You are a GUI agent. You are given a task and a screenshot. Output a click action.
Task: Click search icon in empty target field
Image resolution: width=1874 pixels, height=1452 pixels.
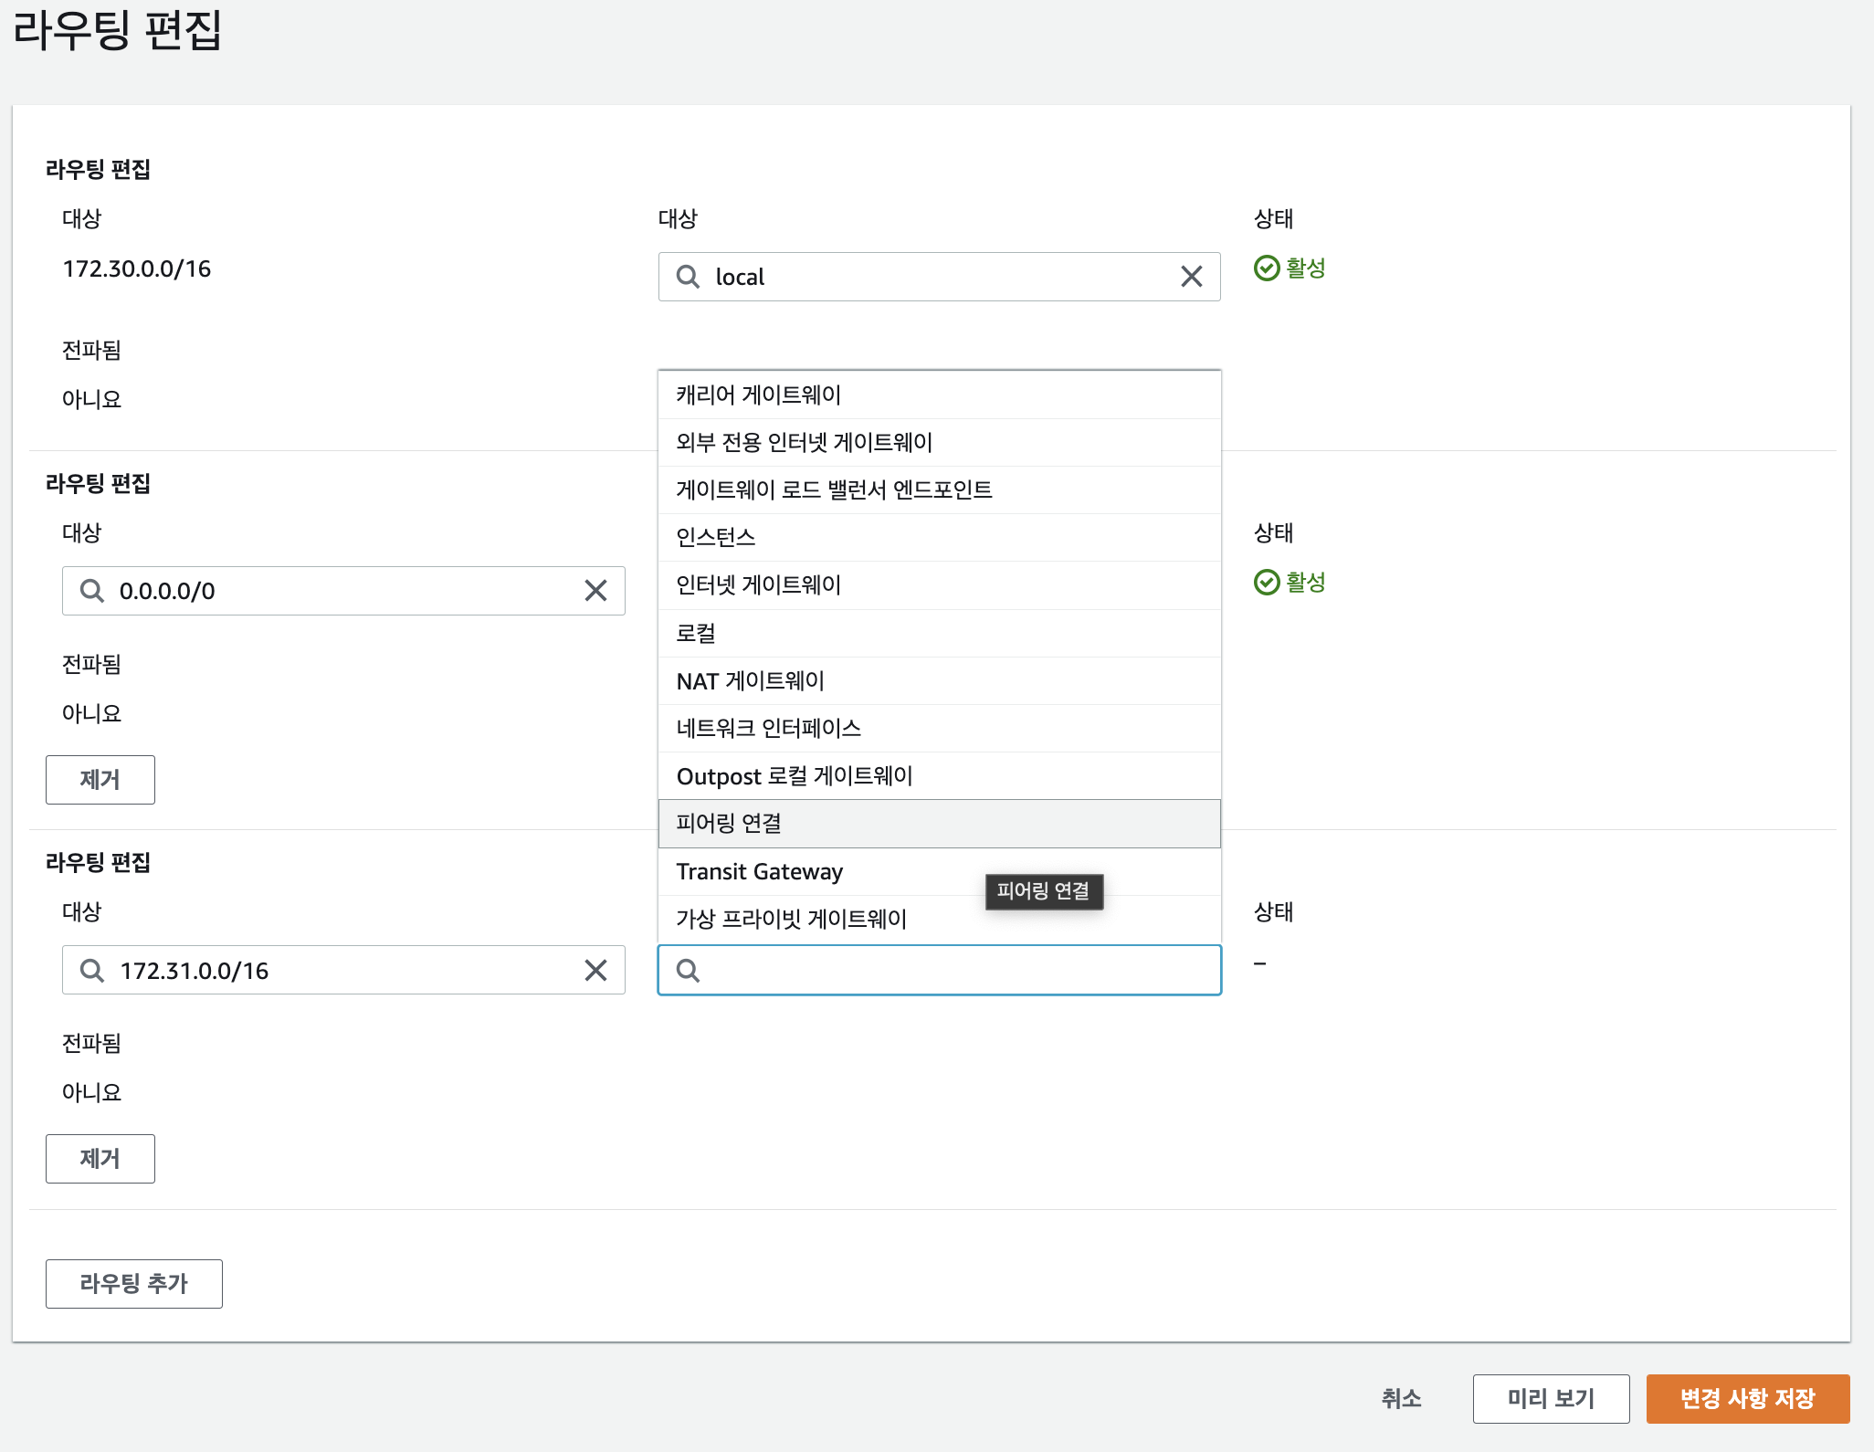click(688, 970)
